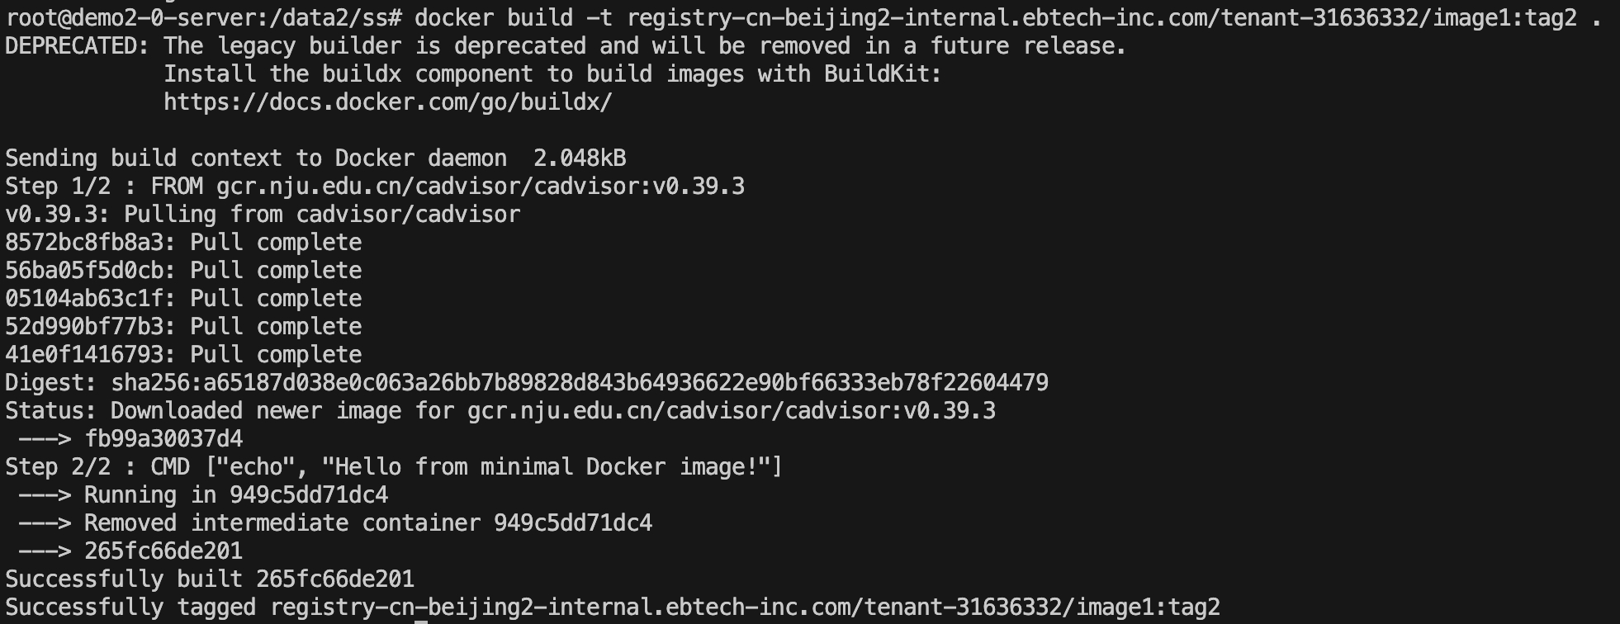Click the 'Removed intermediate container' line

[x=368, y=523]
